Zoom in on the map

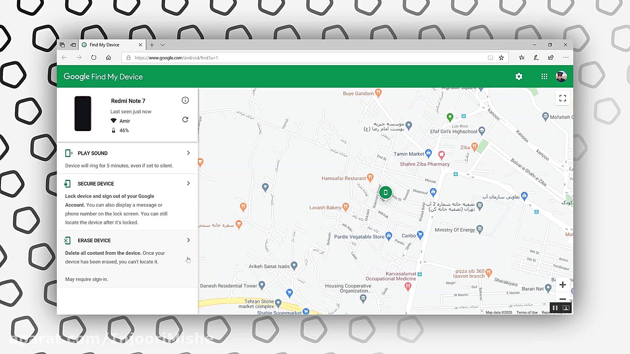(x=562, y=285)
